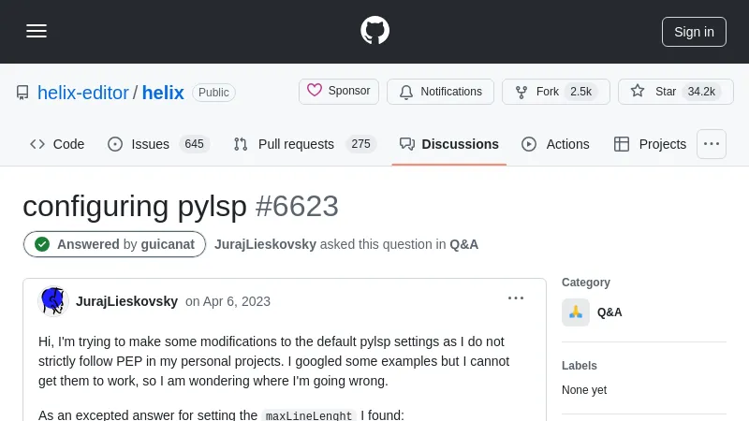The image size is (749, 421).
Task: Open guicanat's profile link
Action: (168, 244)
